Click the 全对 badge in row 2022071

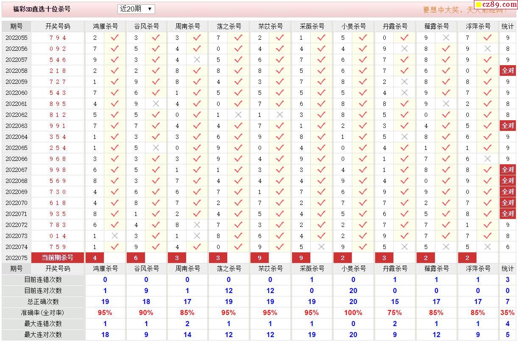(508, 214)
